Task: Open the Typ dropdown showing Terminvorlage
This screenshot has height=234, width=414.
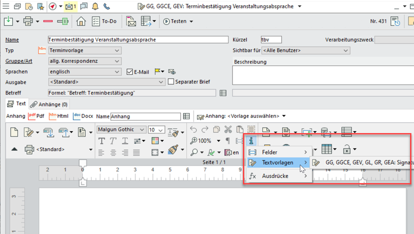Action: coord(84,51)
